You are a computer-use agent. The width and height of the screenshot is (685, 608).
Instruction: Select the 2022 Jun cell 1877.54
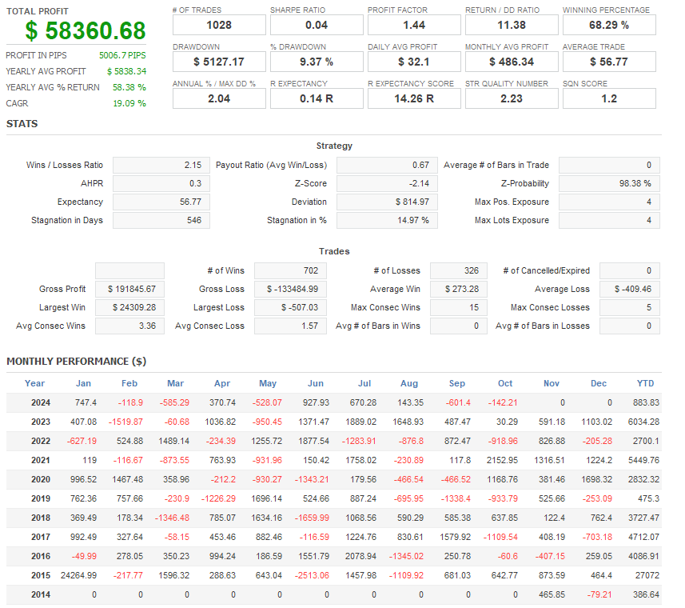[313, 442]
